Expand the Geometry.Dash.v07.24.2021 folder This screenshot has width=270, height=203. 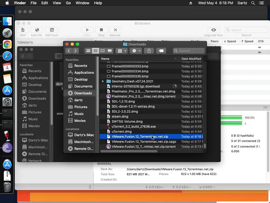[103, 81]
